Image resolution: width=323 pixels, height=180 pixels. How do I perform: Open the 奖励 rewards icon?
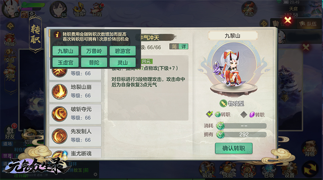coord(249,9)
